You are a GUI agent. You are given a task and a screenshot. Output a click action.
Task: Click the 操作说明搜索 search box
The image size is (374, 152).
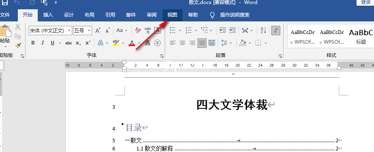(235, 15)
